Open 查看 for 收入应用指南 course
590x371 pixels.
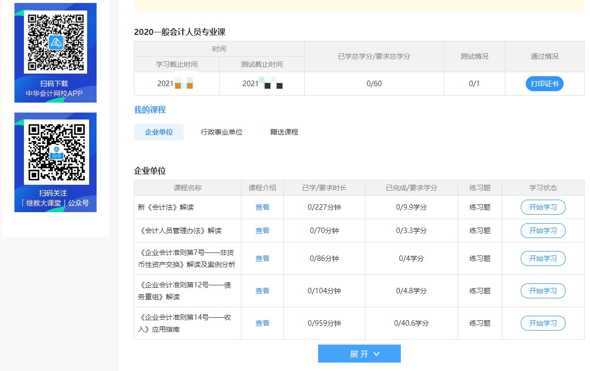pyautogui.click(x=262, y=323)
